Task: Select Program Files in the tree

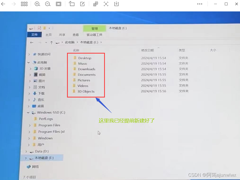Action: (x=49, y=125)
